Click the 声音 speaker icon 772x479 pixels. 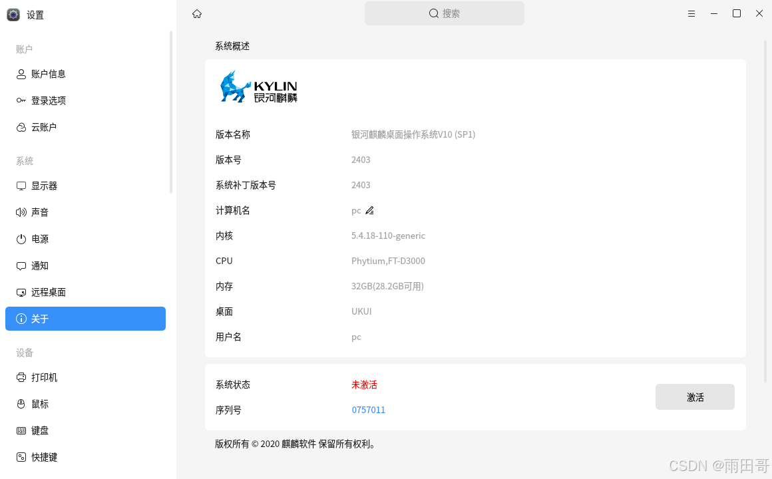click(x=21, y=212)
